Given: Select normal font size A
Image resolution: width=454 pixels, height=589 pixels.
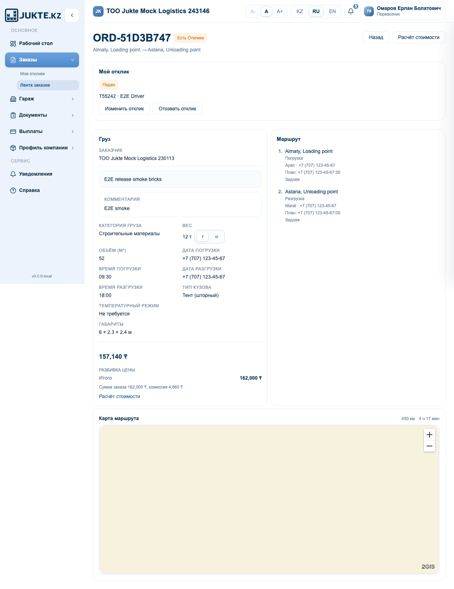Looking at the screenshot, I should (266, 11).
